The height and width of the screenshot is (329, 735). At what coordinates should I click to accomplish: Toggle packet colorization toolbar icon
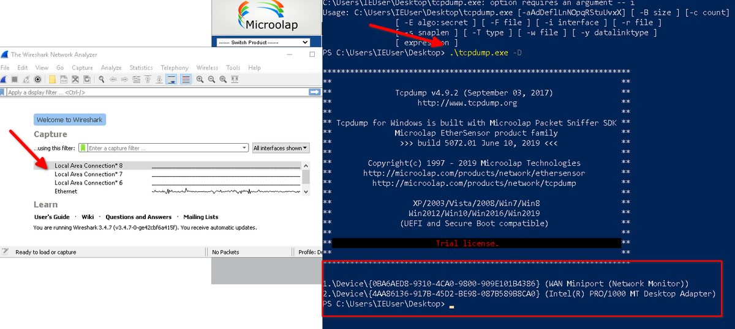point(186,79)
